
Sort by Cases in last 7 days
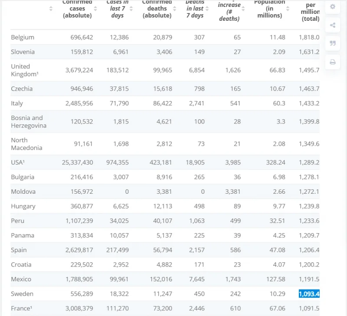pos(131,9)
